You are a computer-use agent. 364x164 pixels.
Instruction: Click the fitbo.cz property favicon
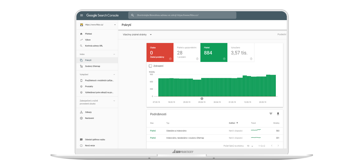click(81, 25)
